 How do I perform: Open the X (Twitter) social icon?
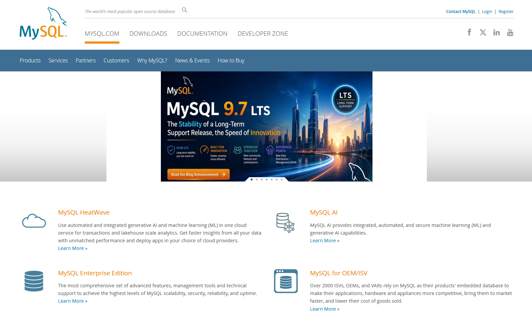click(483, 32)
